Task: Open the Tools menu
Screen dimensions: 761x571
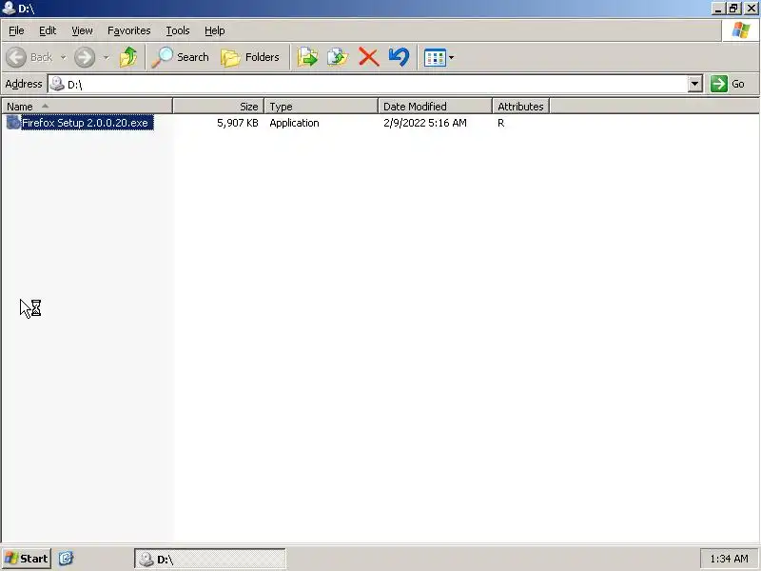Action: [178, 30]
